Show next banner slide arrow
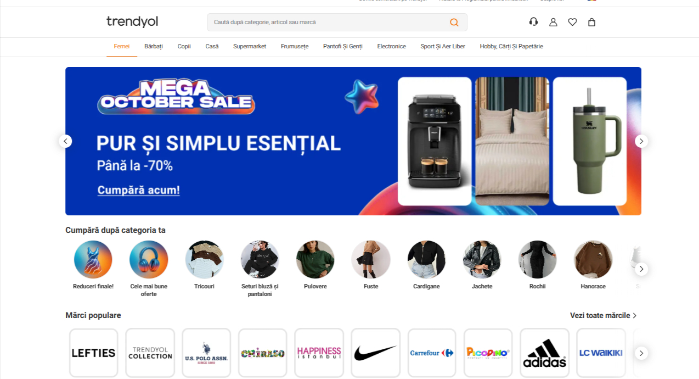This screenshot has height=379, width=699. [x=641, y=141]
